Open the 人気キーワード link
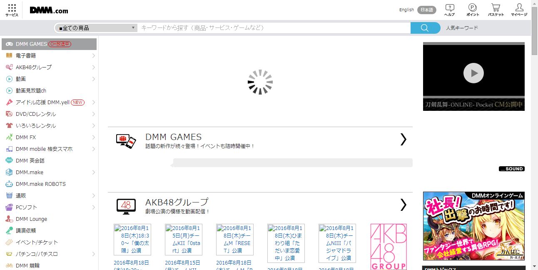The height and width of the screenshot is (270, 538). [x=462, y=28]
